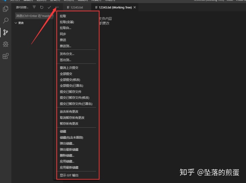
Task: Click 弹出最新储藏 menu entry
Action: (69, 150)
